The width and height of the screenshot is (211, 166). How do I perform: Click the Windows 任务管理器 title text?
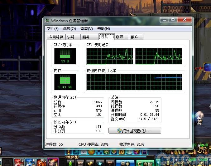[x=70, y=21]
